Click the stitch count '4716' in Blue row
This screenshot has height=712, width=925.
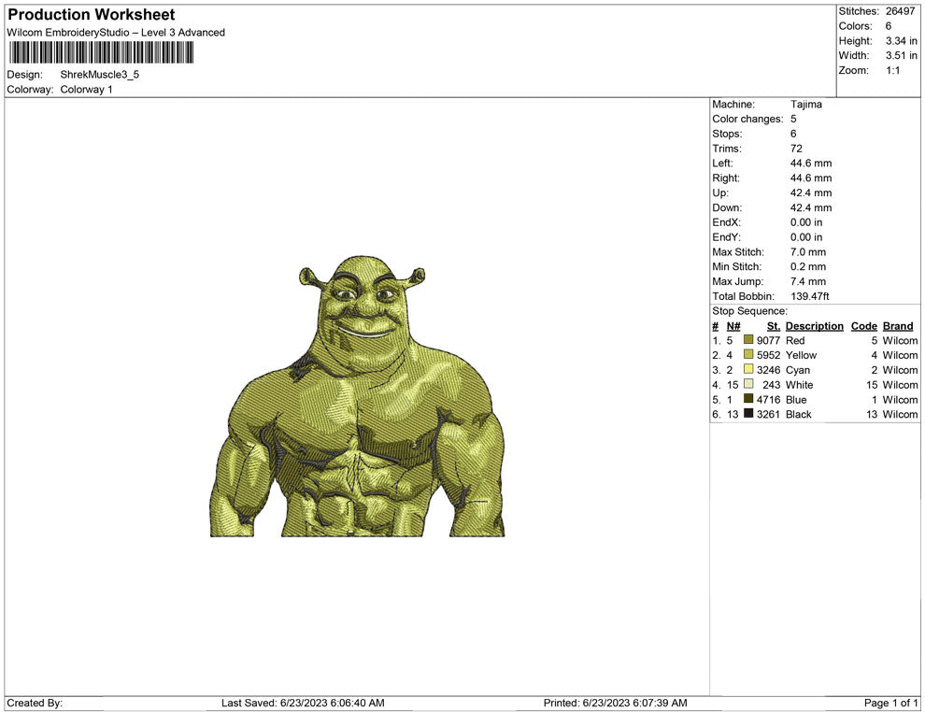[768, 399]
